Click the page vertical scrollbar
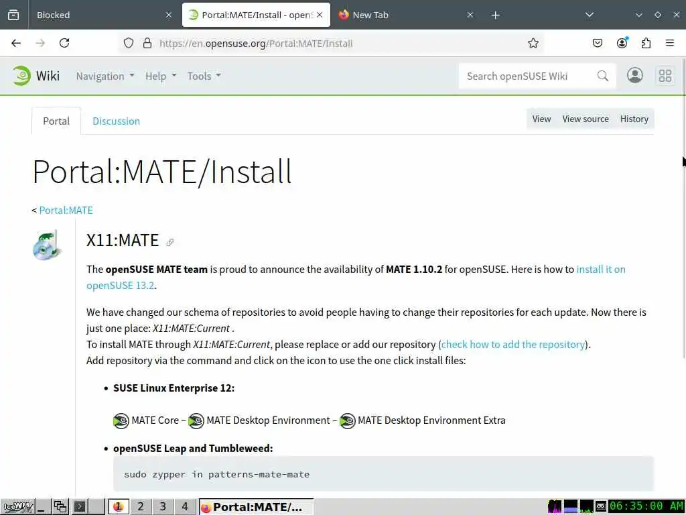Viewport: 686px width, 515px height. tap(684, 210)
